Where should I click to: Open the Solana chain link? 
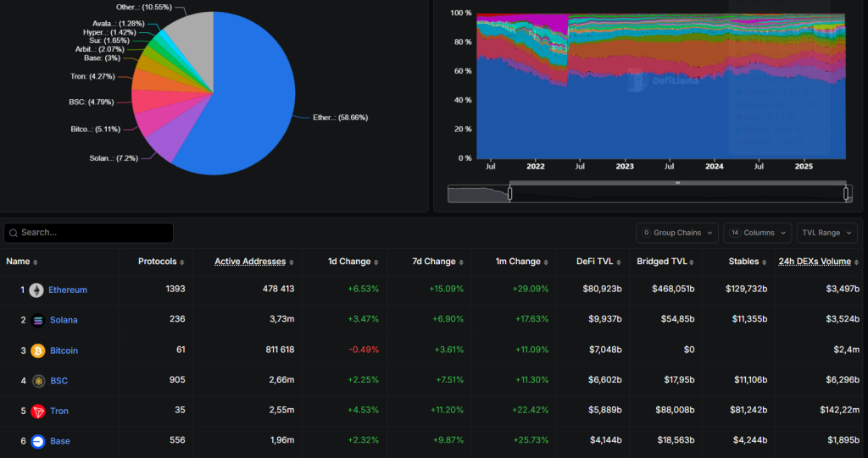(64, 321)
